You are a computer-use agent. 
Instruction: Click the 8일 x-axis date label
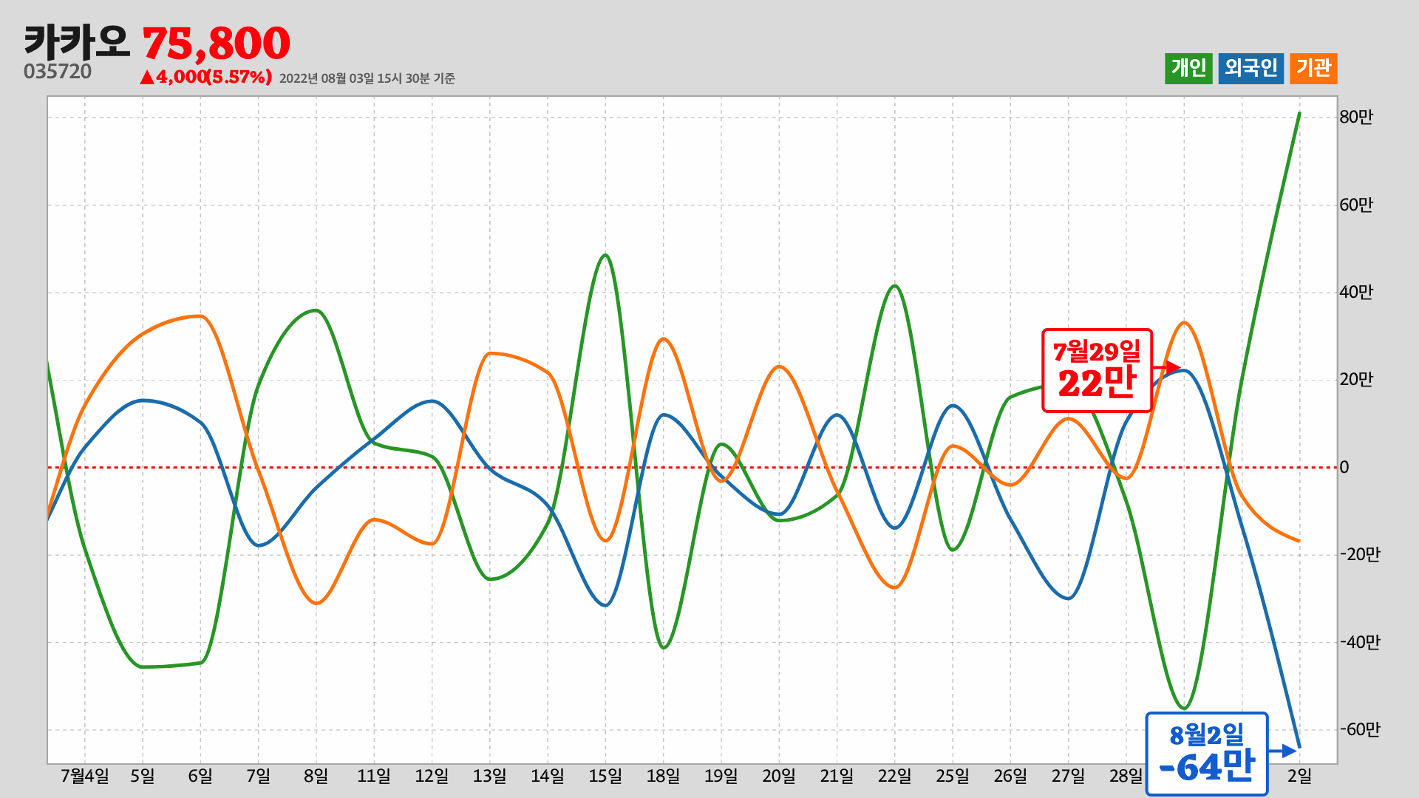click(x=316, y=776)
